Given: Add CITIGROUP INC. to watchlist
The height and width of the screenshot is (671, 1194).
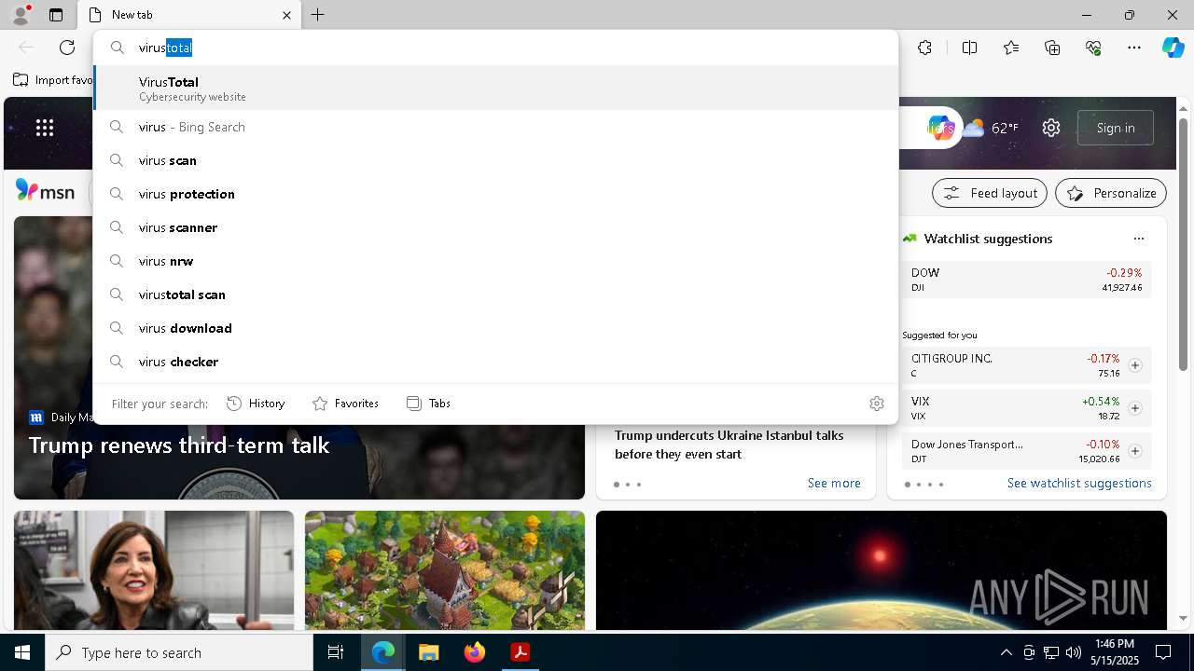Looking at the screenshot, I should click(x=1134, y=365).
